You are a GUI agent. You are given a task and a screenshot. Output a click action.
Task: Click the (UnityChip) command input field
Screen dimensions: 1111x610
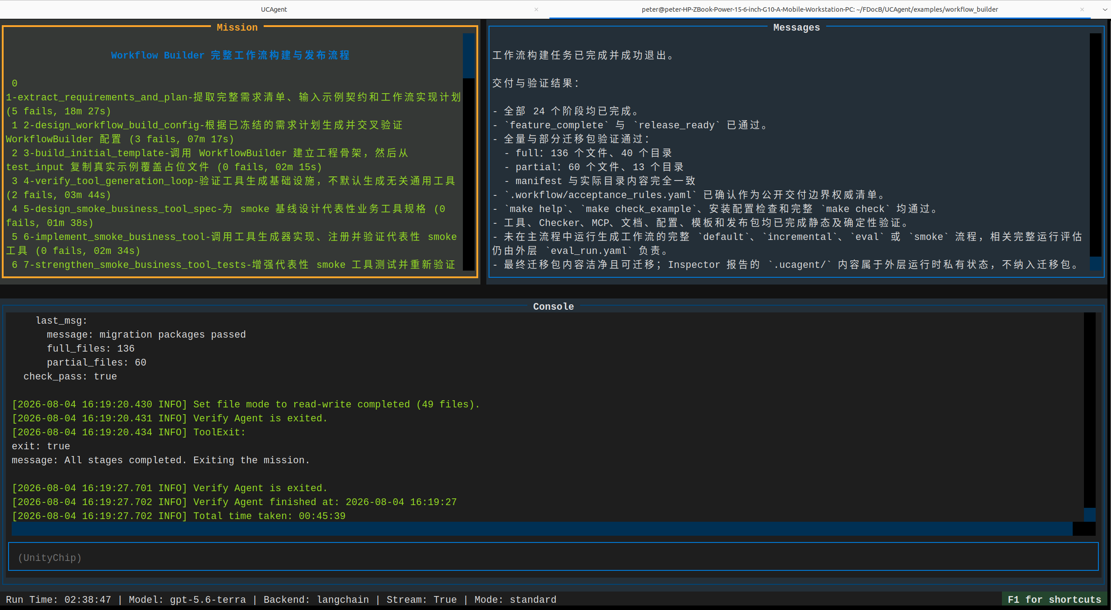pyautogui.click(x=553, y=557)
